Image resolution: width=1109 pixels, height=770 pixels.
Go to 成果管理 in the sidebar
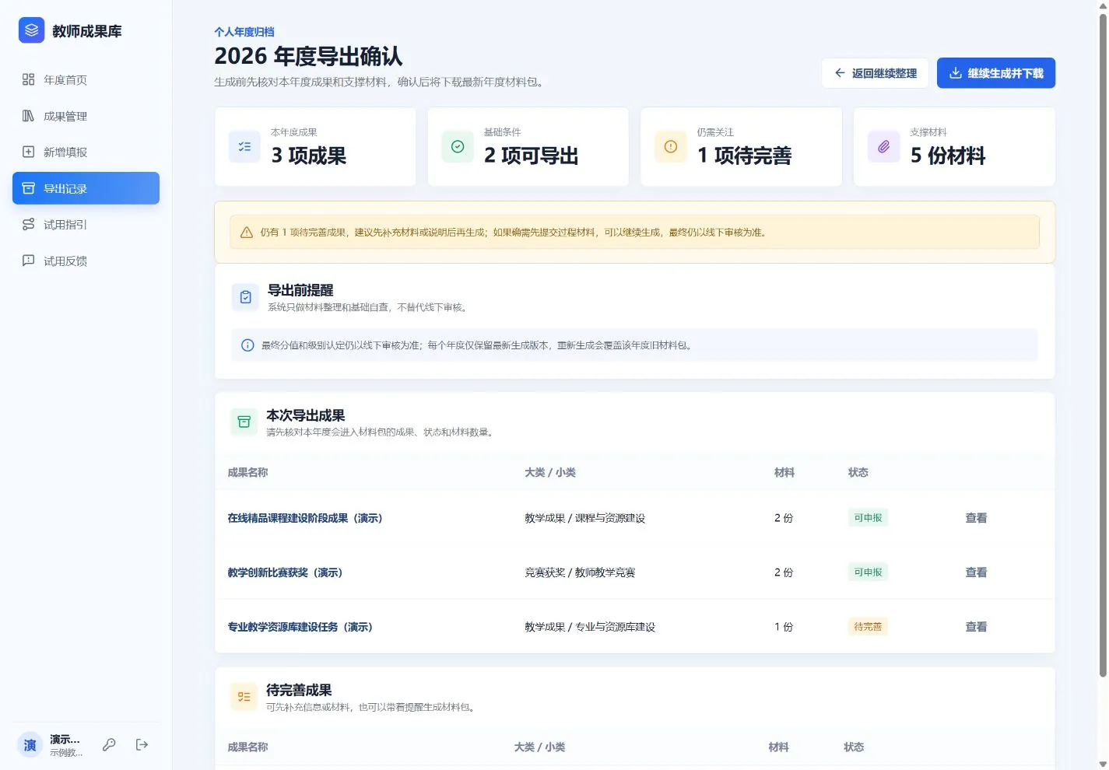pos(86,116)
